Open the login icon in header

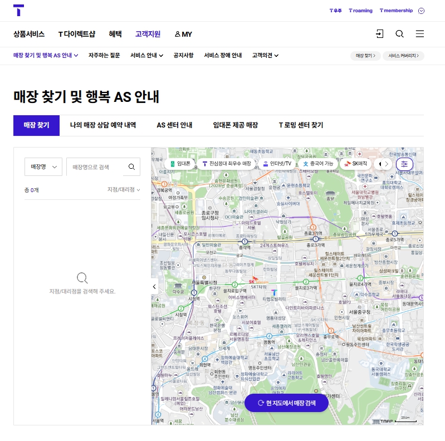pos(379,34)
